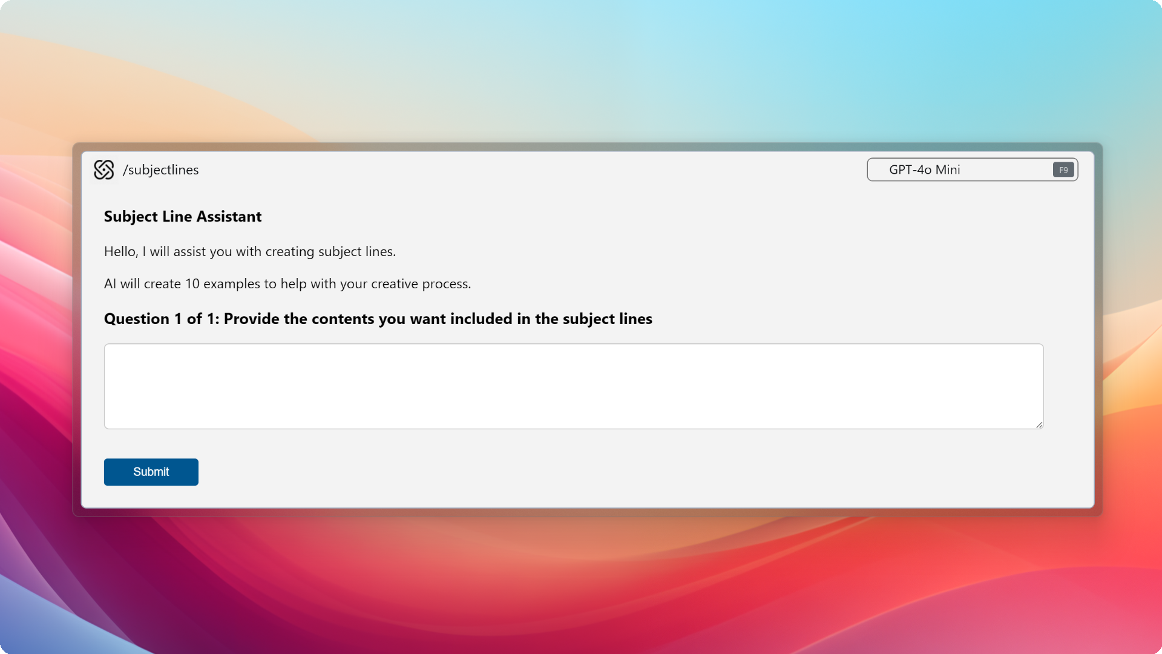Image resolution: width=1162 pixels, height=654 pixels.
Task: Focus the subject line contents text area
Action: tap(574, 386)
